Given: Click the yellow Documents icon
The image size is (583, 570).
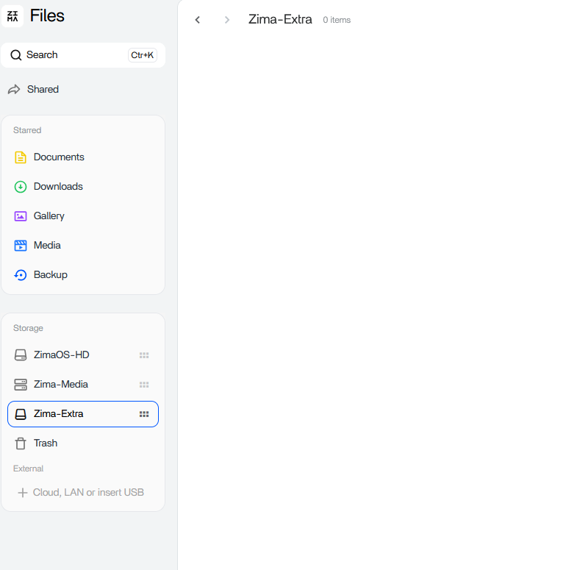Looking at the screenshot, I should (21, 157).
